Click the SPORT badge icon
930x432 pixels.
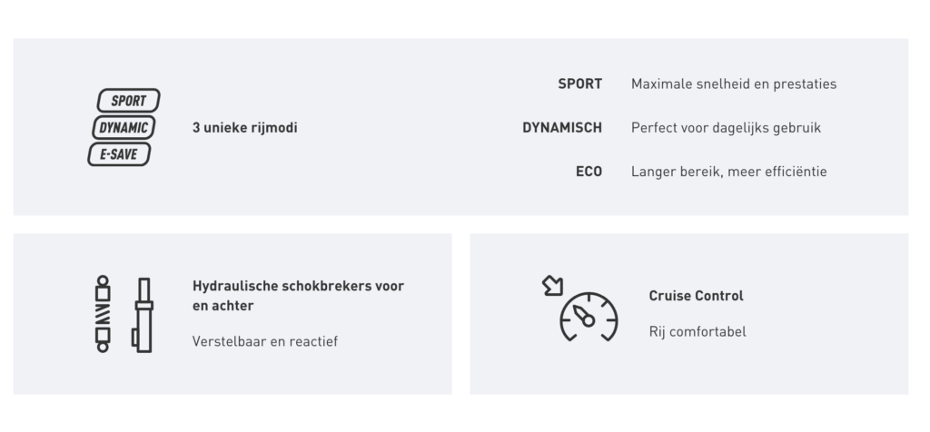pos(129,101)
